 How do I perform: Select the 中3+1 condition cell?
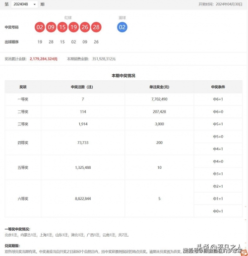(218, 174)
